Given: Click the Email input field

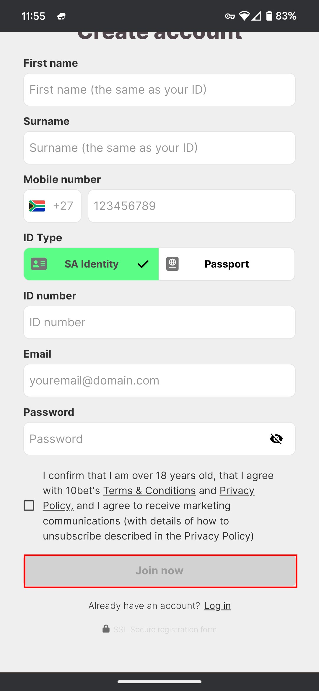Looking at the screenshot, I should [159, 381].
